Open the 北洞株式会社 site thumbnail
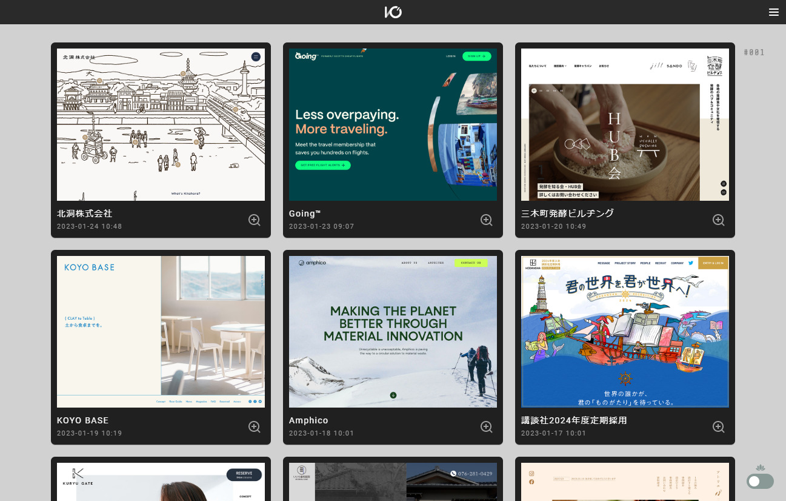This screenshot has height=501, width=786. click(161, 124)
